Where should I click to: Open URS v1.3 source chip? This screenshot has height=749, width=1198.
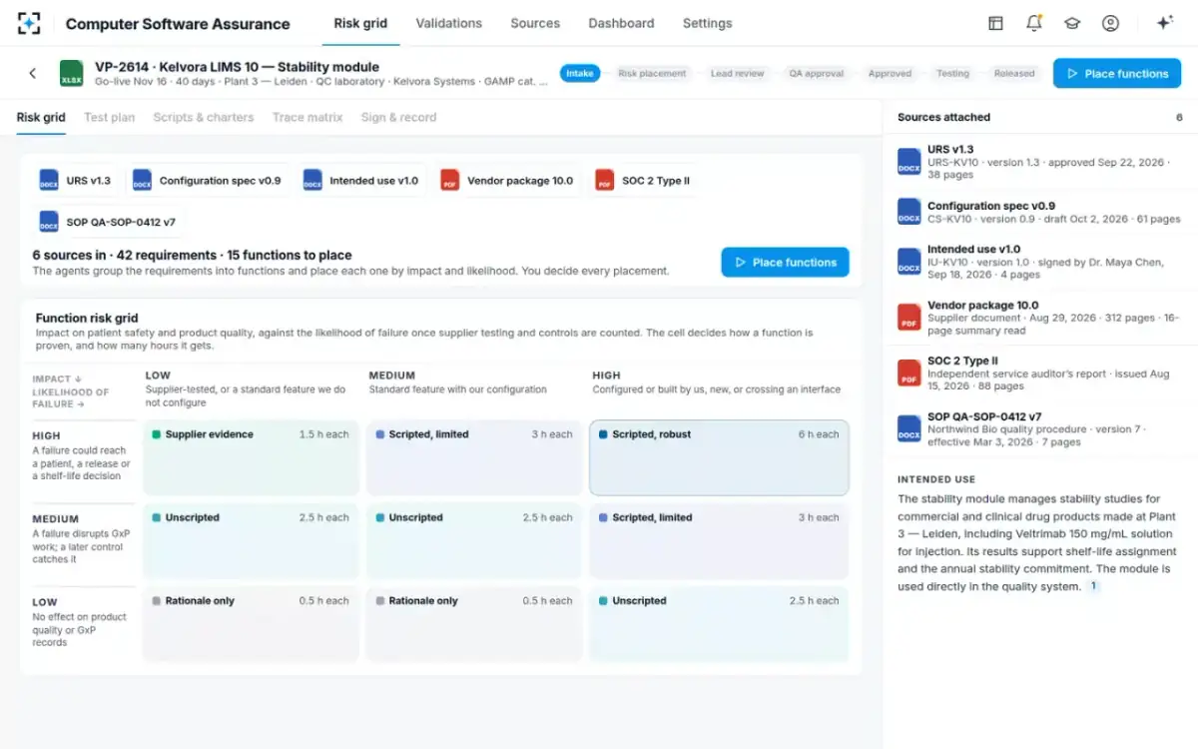coord(76,181)
